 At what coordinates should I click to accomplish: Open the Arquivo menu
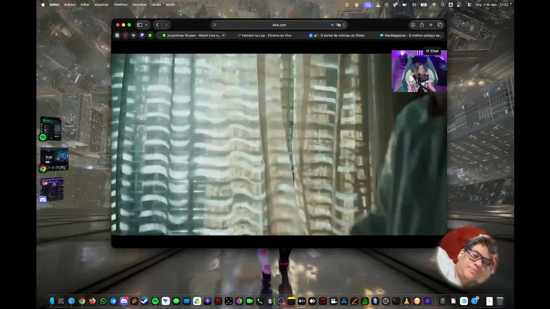coord(70,5)
